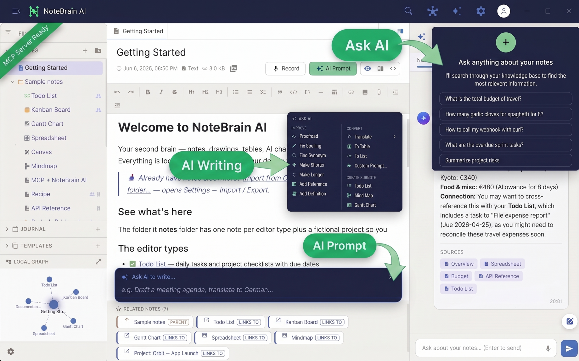
Task: Select Fix Spelling in Ask AI menu
Action: [310, 146]
